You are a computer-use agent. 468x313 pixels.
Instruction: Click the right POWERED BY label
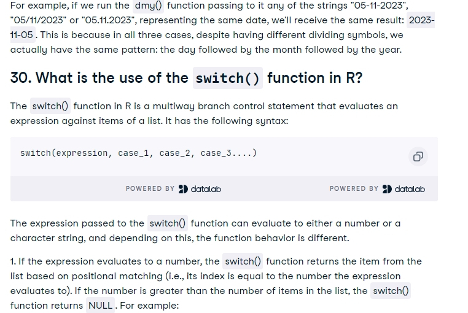[354, 188]
